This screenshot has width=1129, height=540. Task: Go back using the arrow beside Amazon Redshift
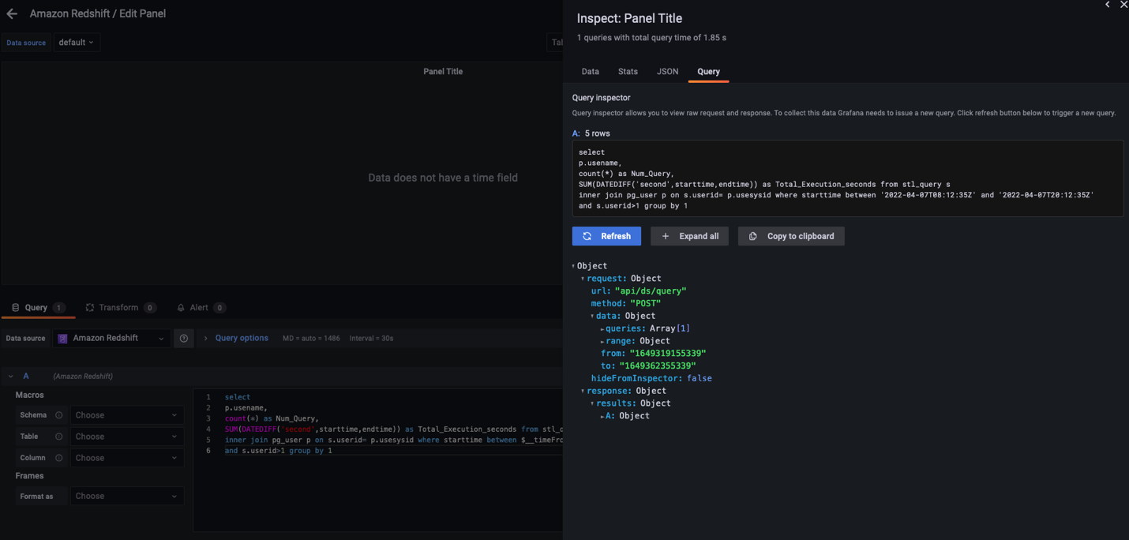coord(12,13)
